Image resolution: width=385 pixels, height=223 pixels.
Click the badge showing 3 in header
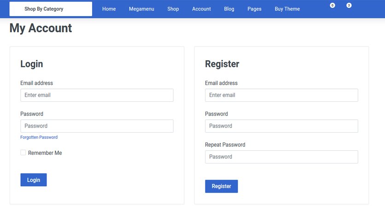click(349, 5)
